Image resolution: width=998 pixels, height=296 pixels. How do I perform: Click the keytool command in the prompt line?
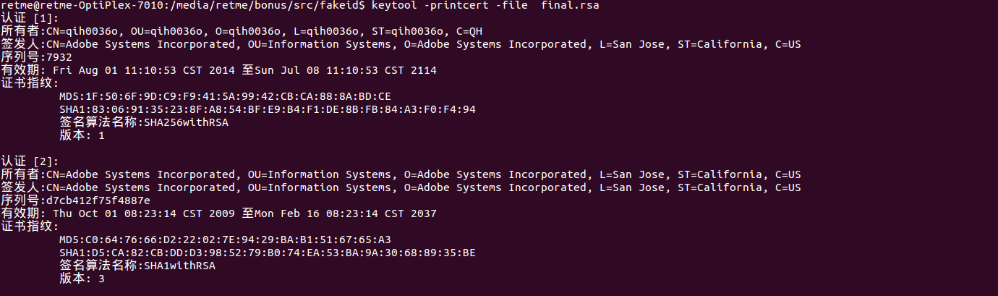click(x=395, y=6)
